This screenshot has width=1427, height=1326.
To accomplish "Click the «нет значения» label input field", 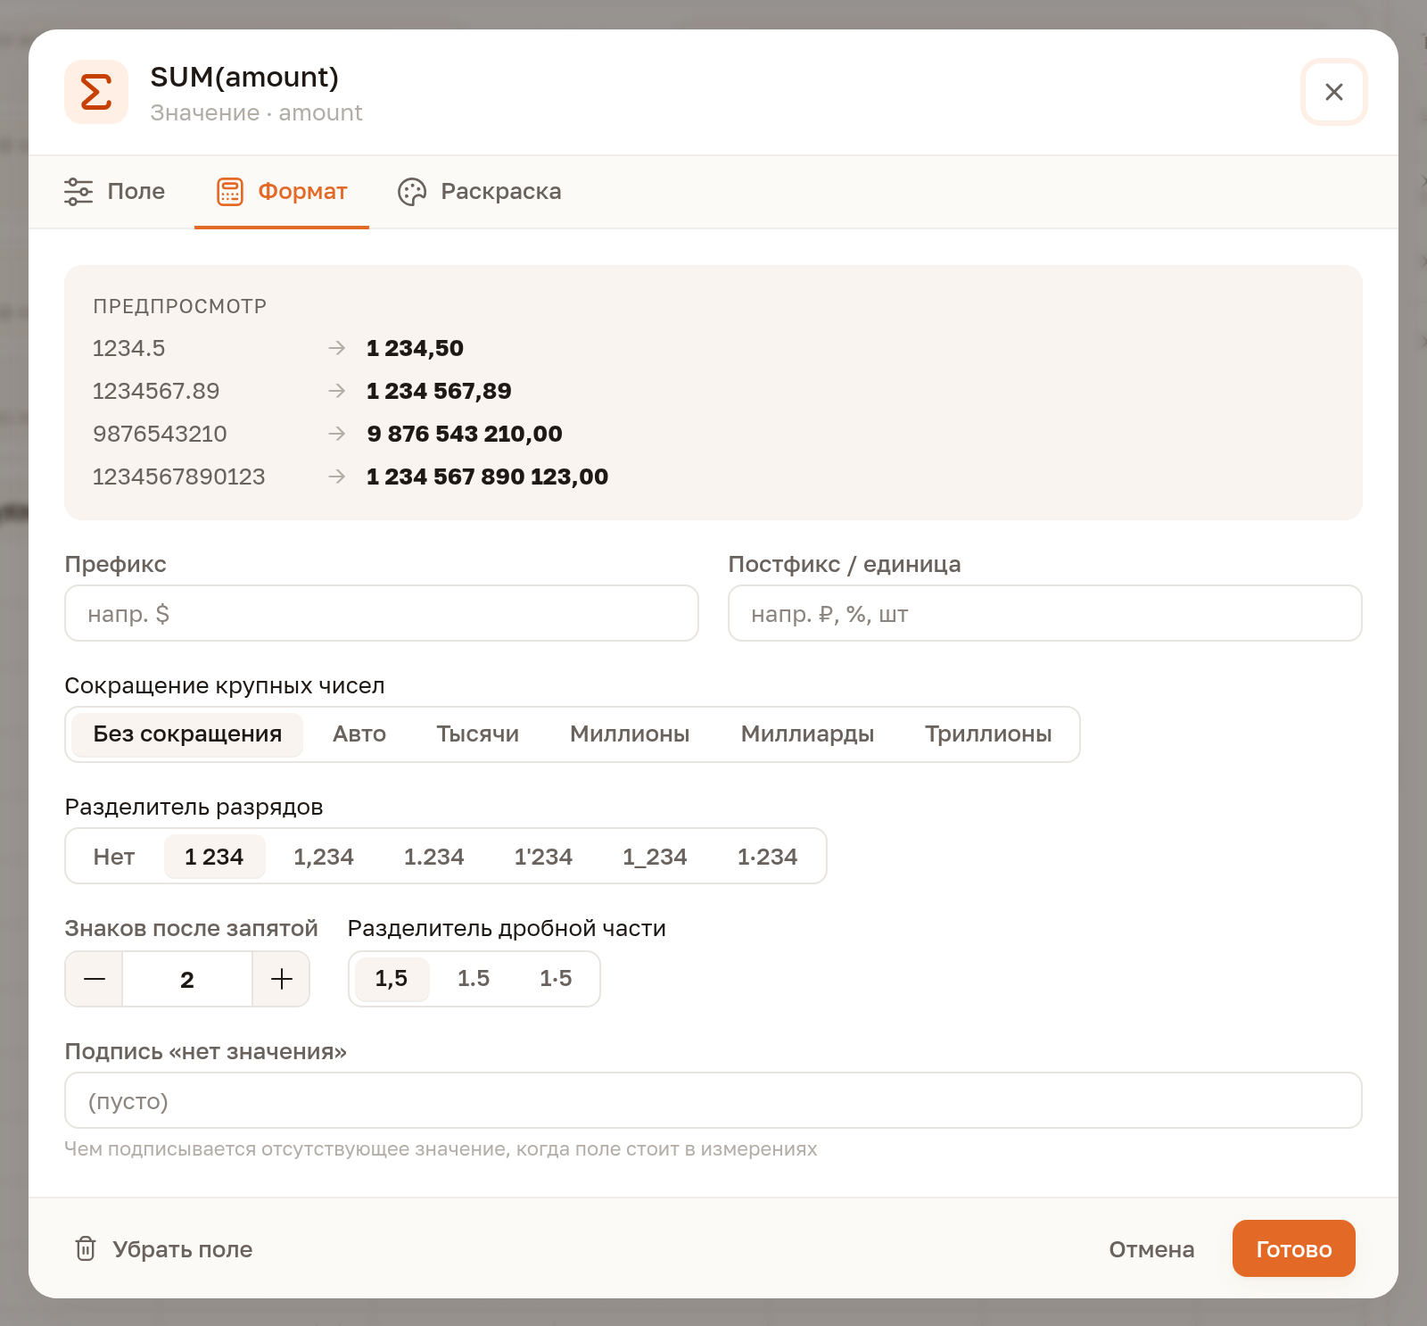I will coord(713,1100).
